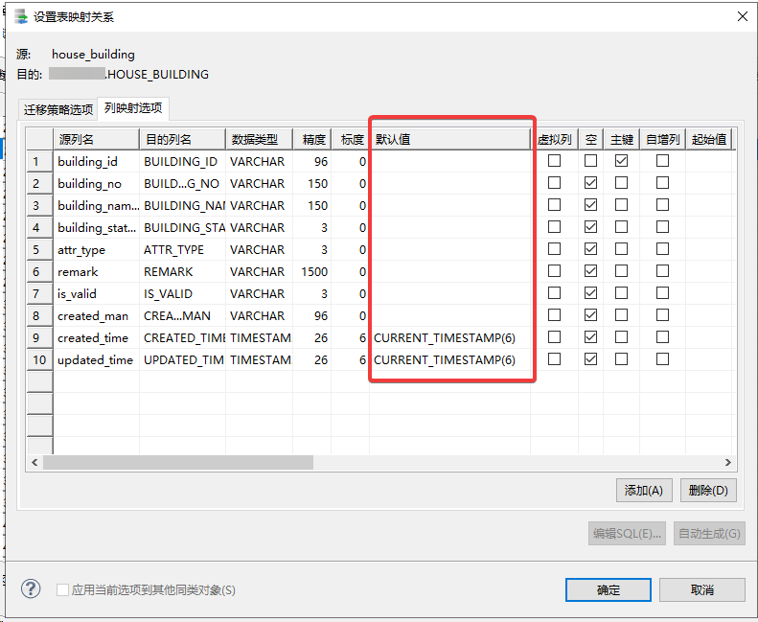758x622 pixels.
Task: Select row number 5 header for attr_type
Action: (38, 249)
